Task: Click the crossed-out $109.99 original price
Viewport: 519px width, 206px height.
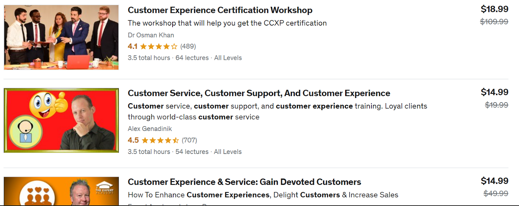Action: click(494, 22)
